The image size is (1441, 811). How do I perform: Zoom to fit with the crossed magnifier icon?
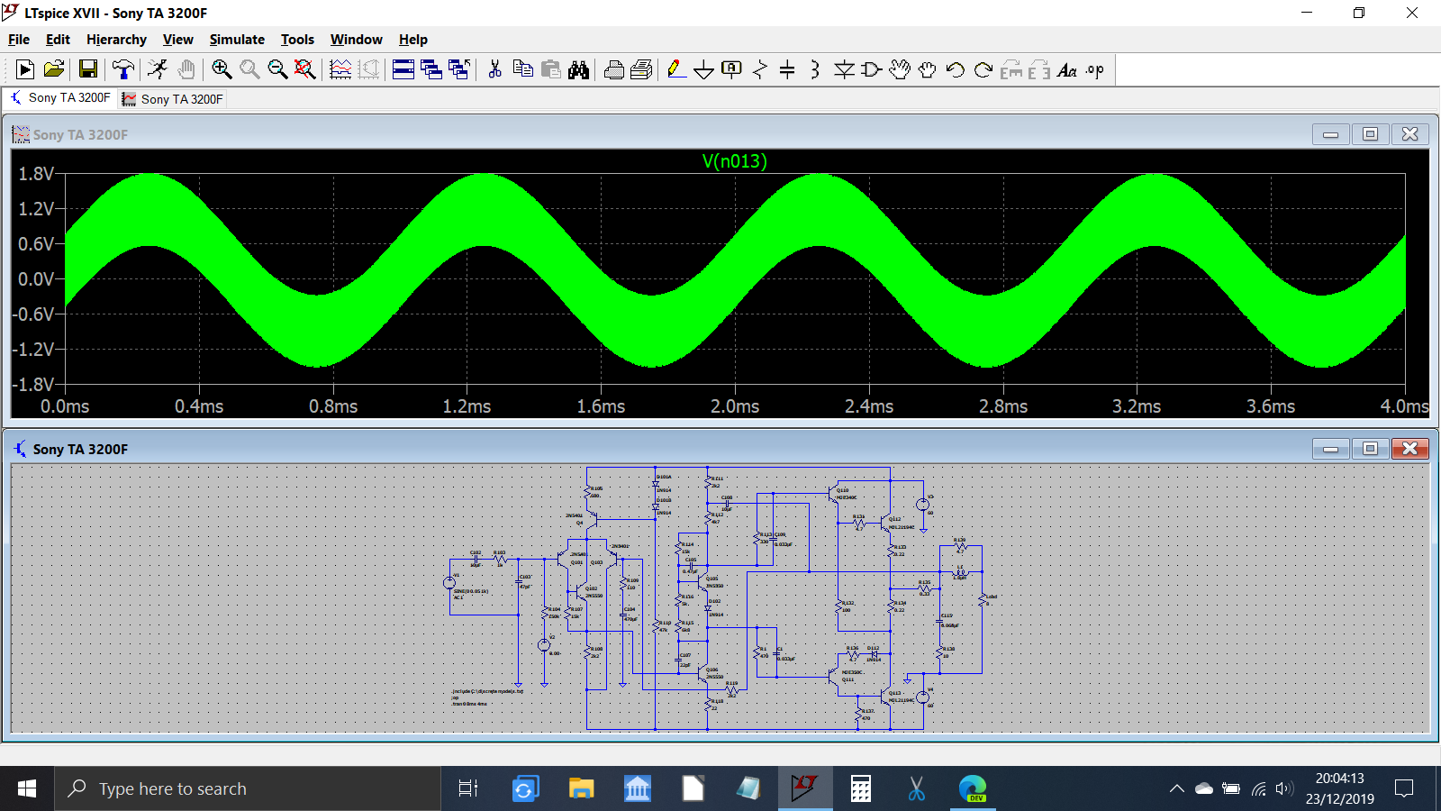click(x=305, y=69)
